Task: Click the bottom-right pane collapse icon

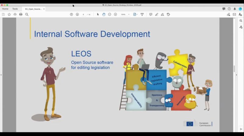Action: coord(241,129)
